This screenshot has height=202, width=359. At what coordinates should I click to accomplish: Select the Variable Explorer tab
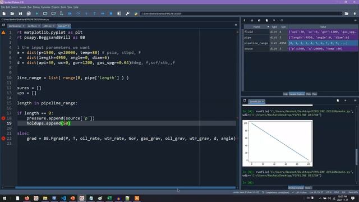coord(297,94)
